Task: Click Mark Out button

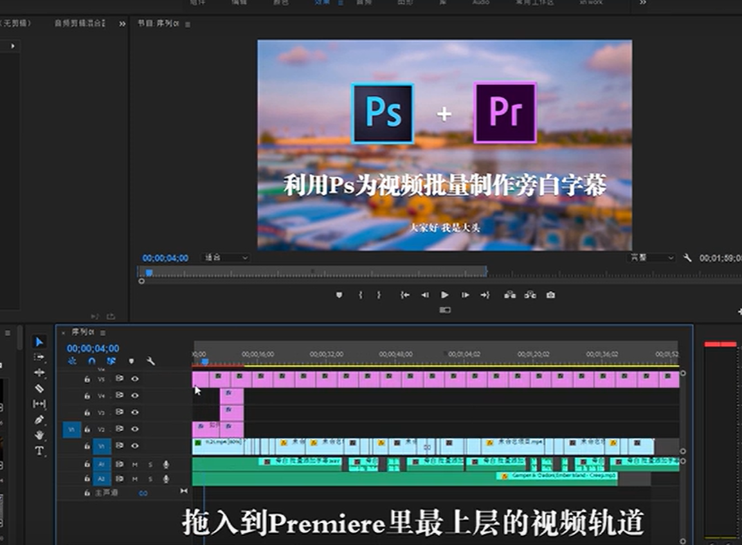Action: coord(379,295)
